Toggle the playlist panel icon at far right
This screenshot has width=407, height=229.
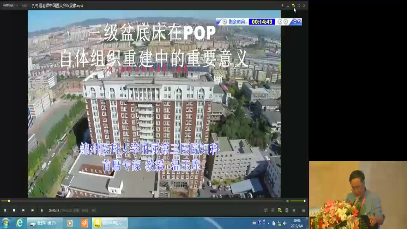tap(304, 210)
